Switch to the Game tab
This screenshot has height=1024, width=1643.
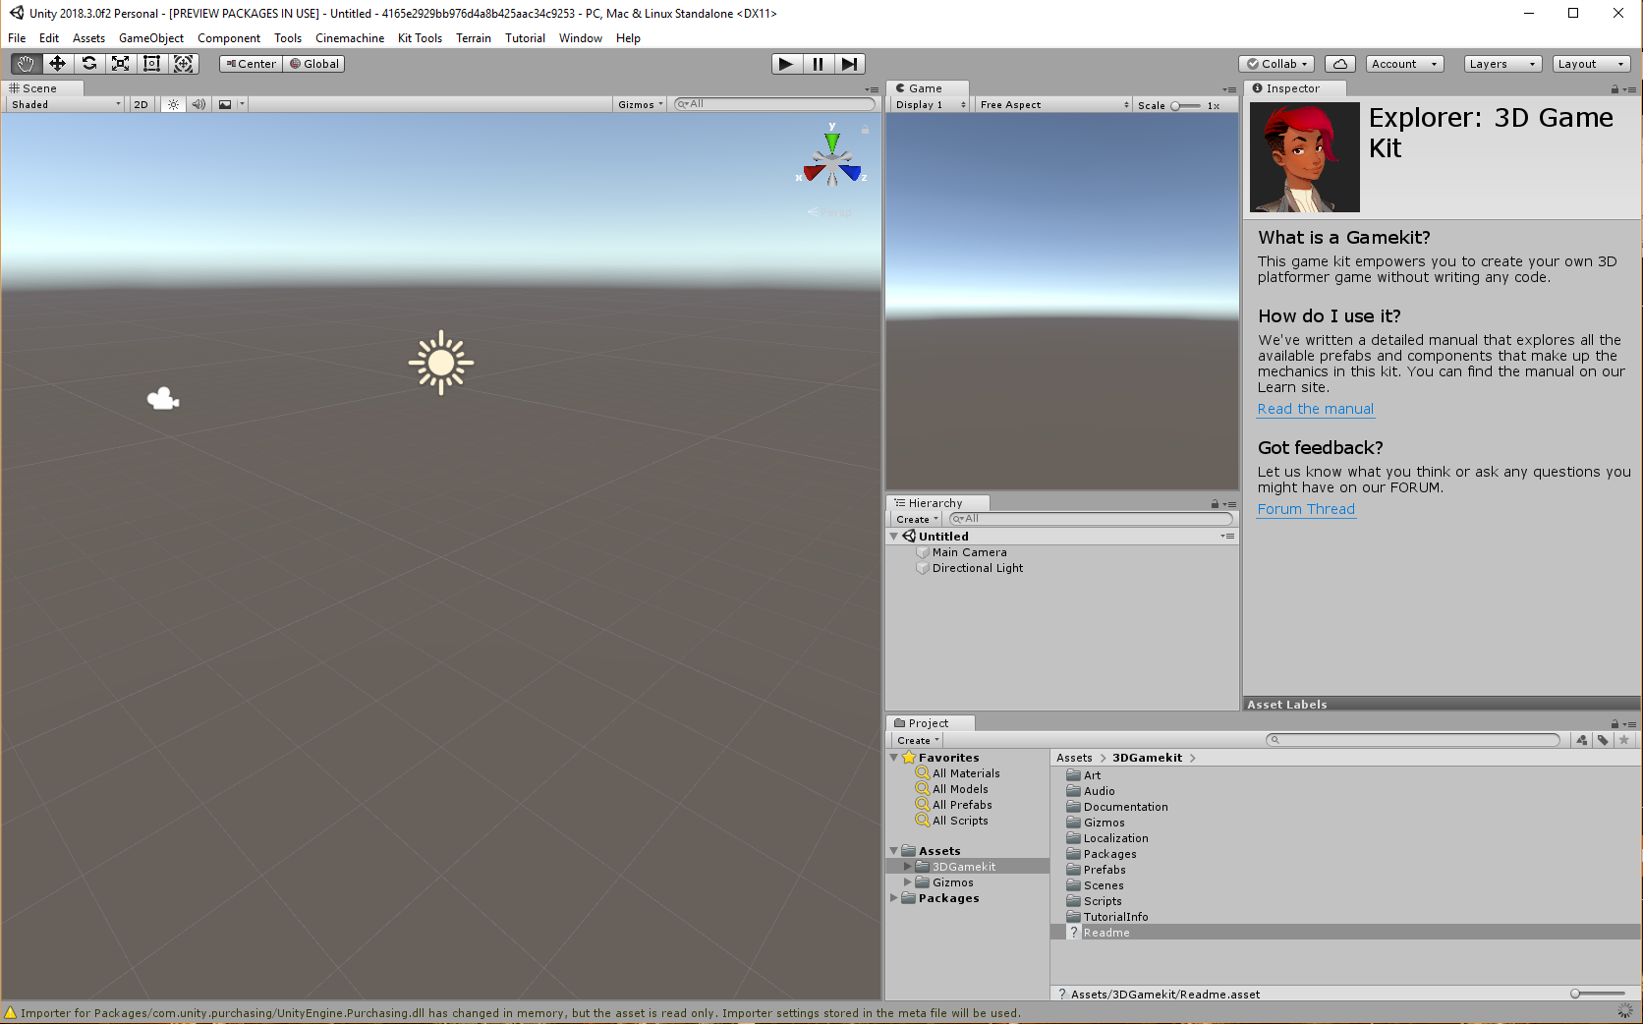(x=928, y=88)
